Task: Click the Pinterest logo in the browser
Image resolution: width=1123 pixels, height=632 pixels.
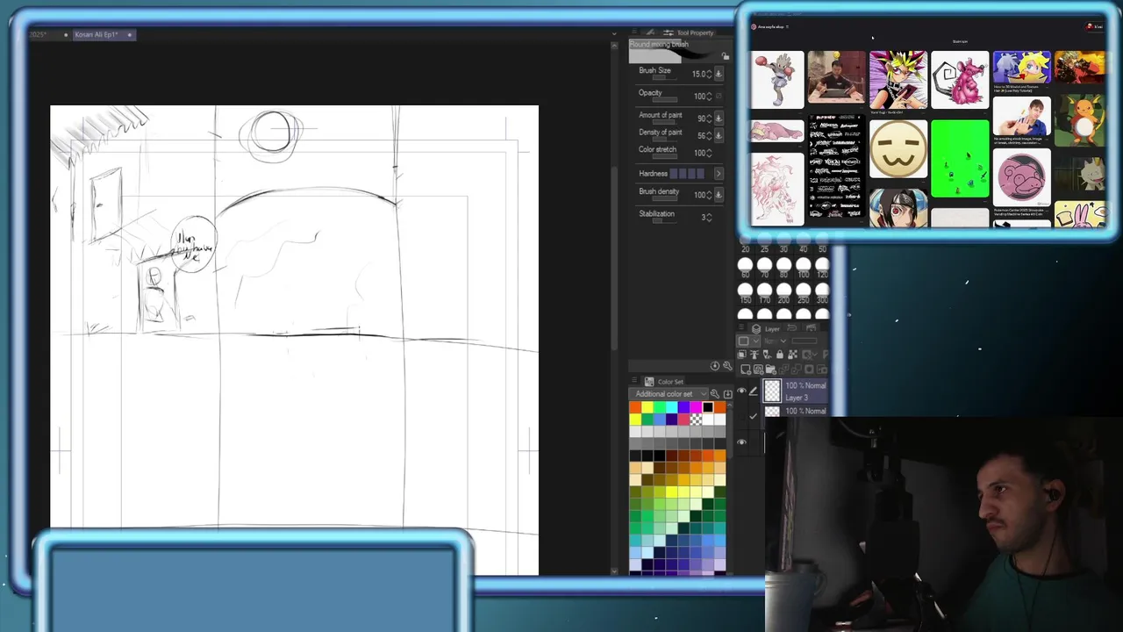Action: [x=754, y=26]
